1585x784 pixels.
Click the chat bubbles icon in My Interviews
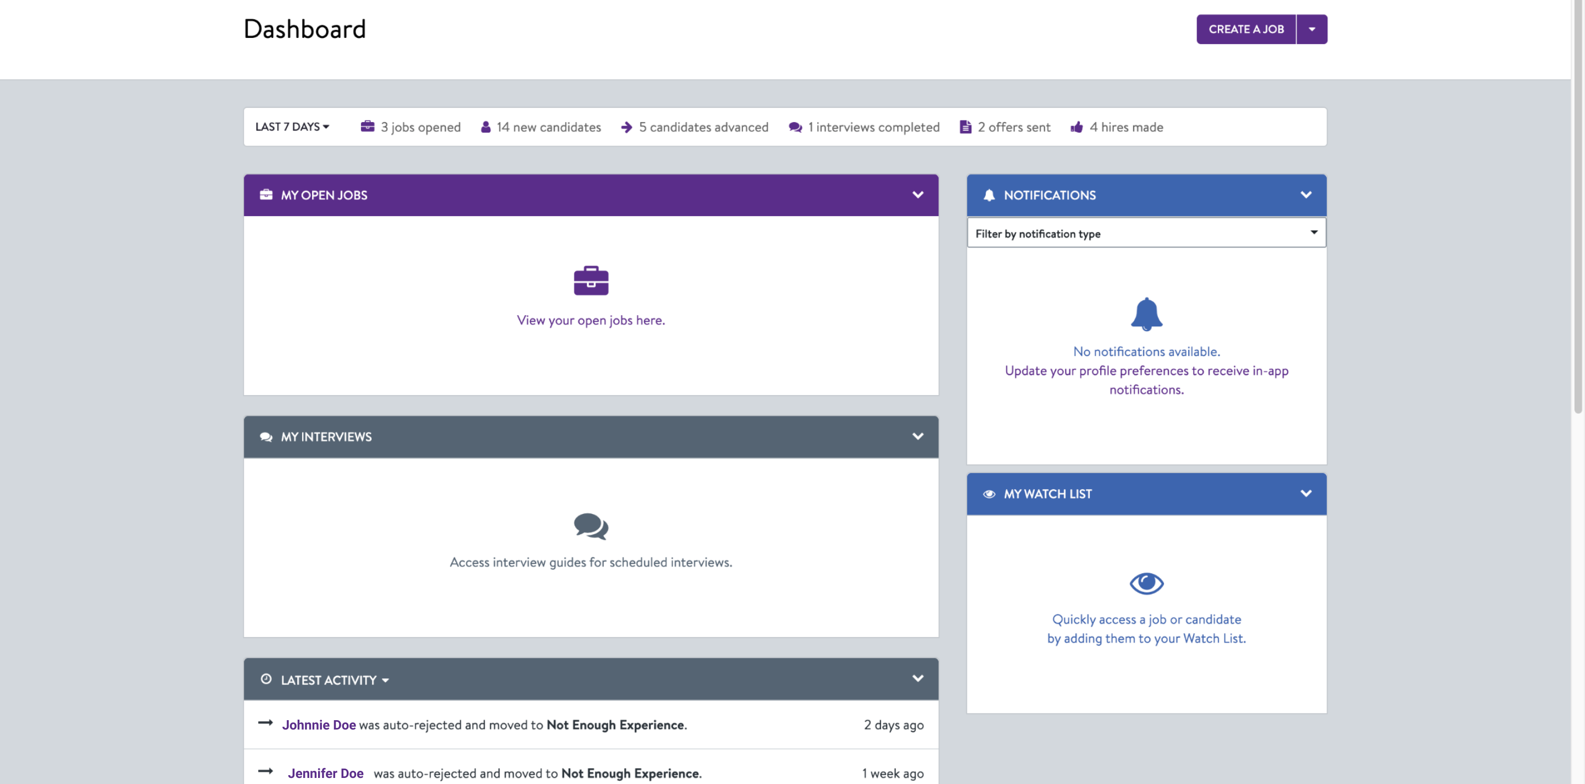point(591,526)
